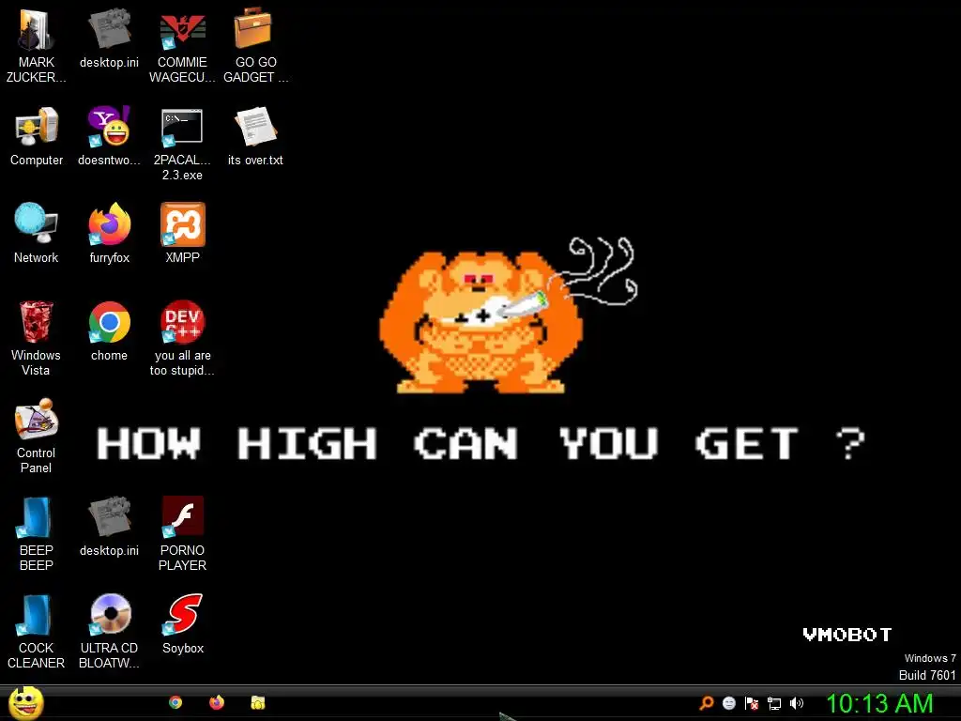961x721 pixels.
Task: Click the desktop.ini file beside MARK ZUCKER
Action: (109, 38)
